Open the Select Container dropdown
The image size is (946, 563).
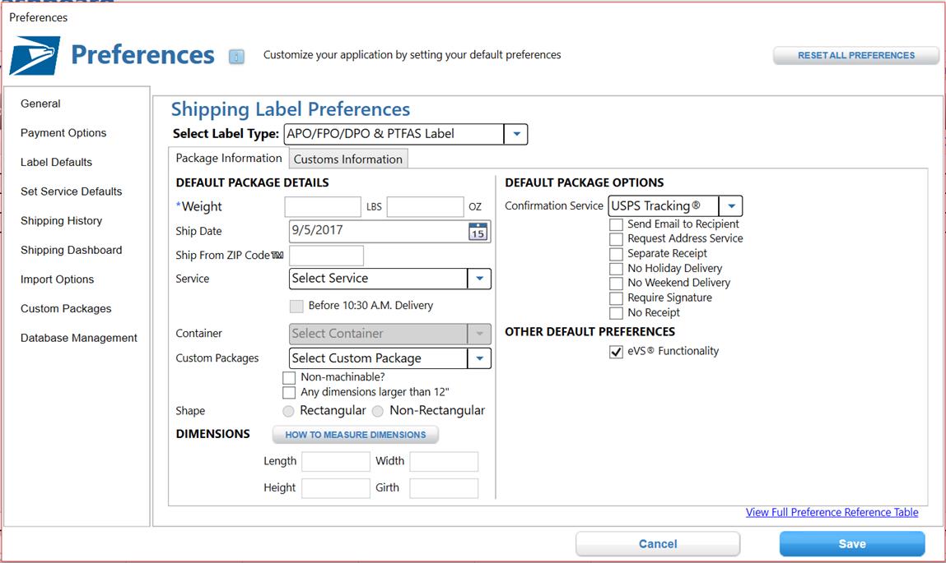click(x=479, y=334)
